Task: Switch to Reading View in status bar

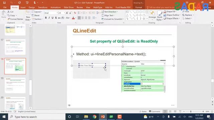Action: pyautogui.click(x=175, y=111)
